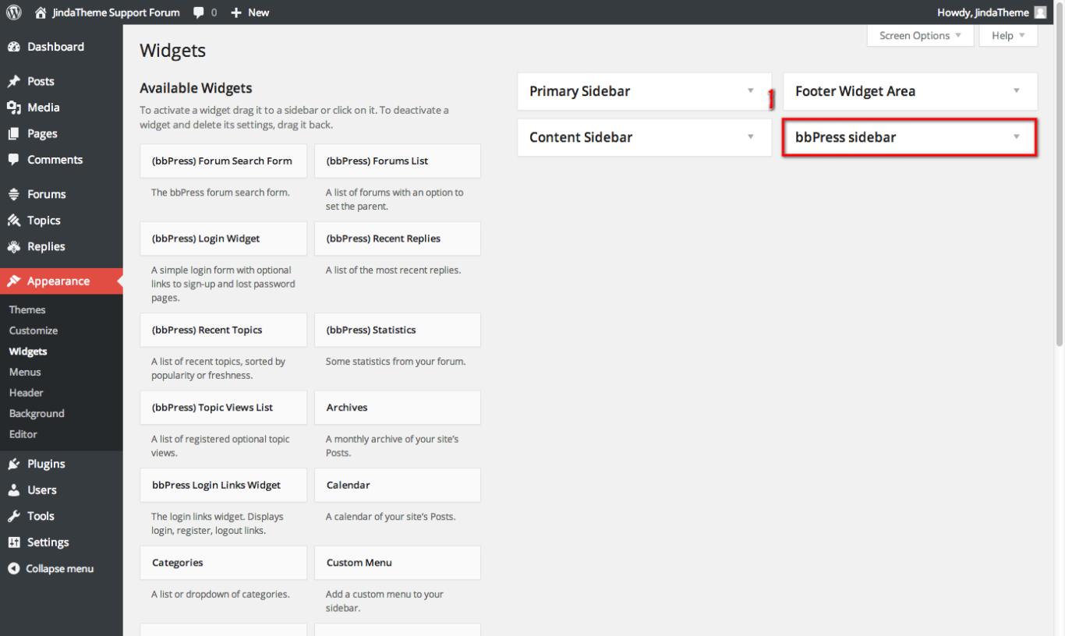The width and height of the screenshot is (1065, 636).
Task: Go to the Dashboard menu label
Action: click(x=55, y=47)
